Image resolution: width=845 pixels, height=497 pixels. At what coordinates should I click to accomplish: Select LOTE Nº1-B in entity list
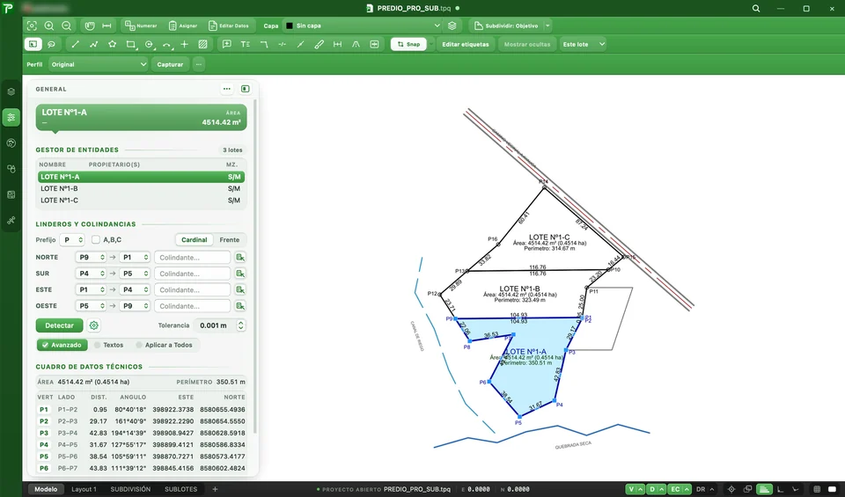coord(141,188)
